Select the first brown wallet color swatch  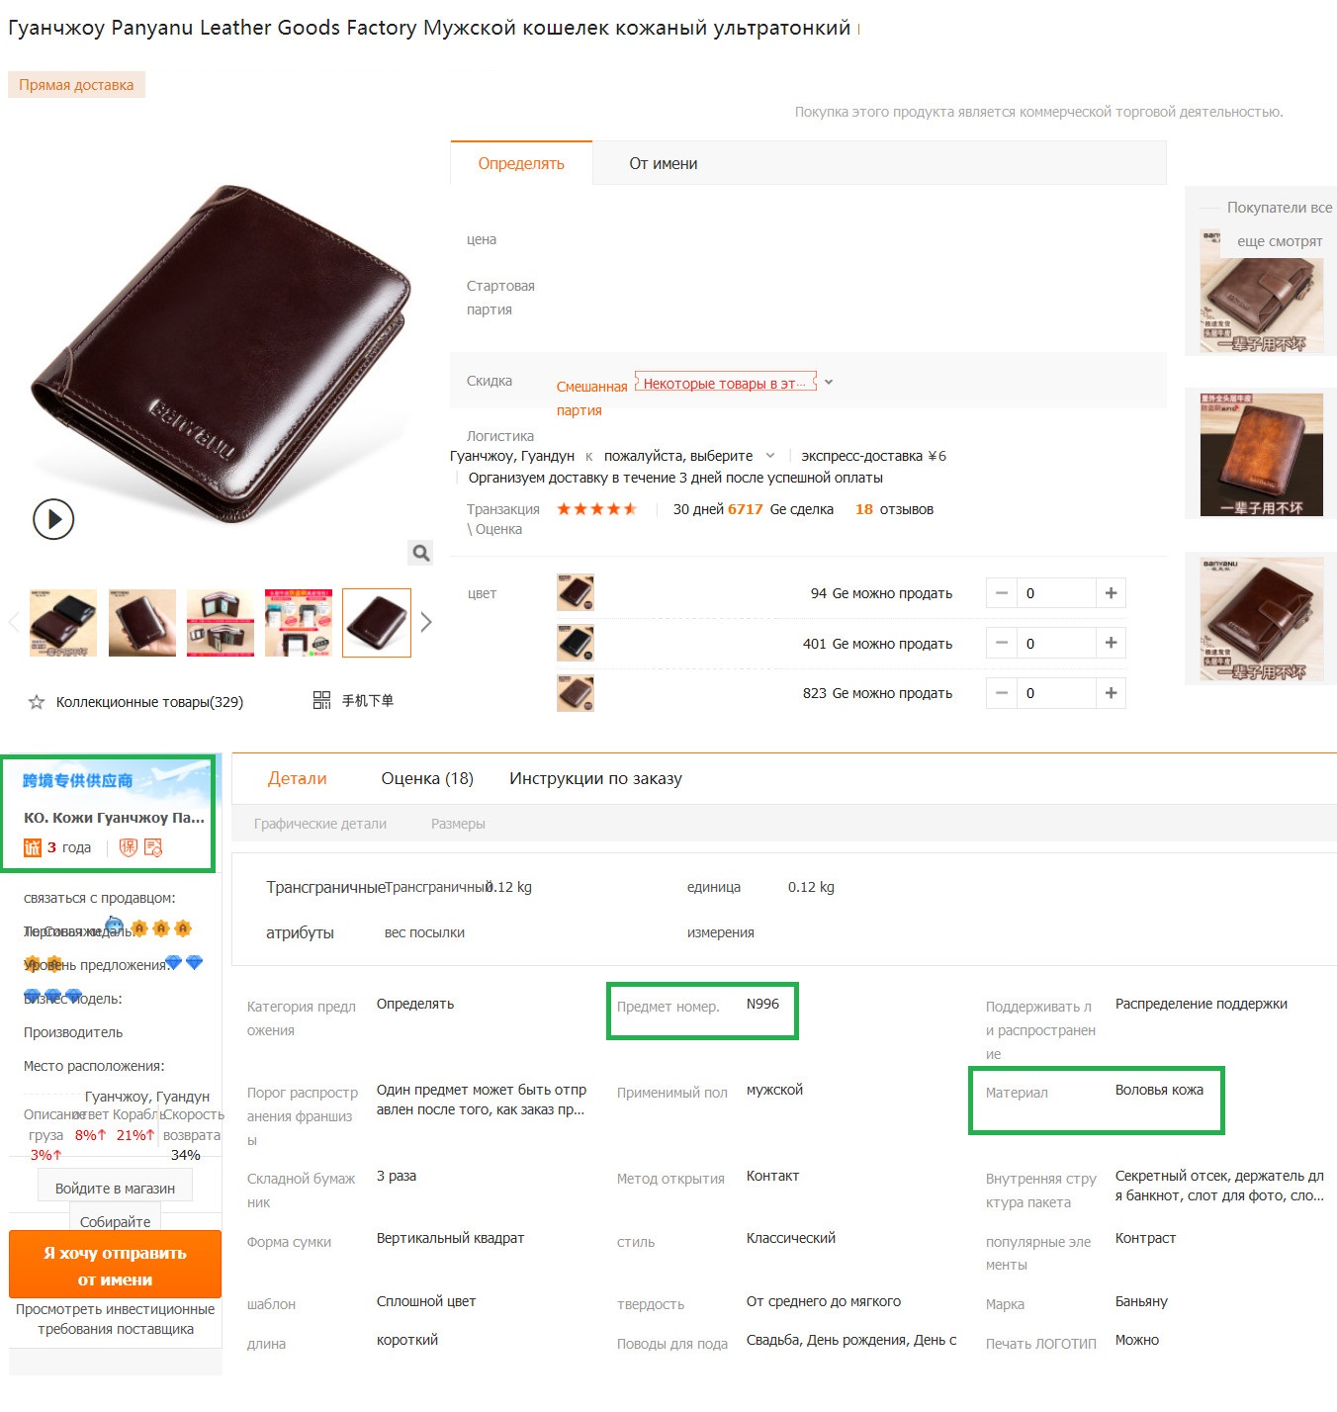576,593
